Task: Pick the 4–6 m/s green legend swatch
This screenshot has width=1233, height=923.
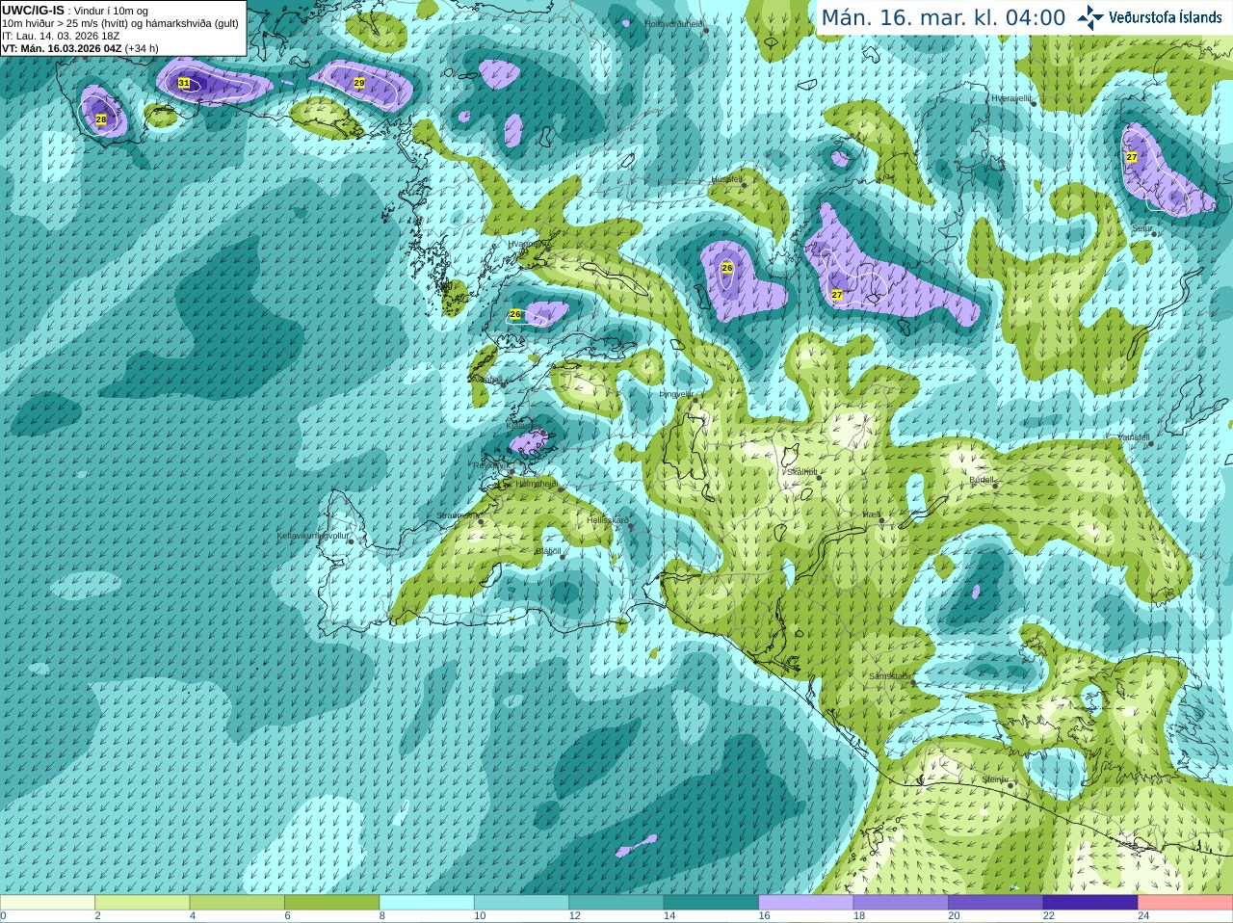Action: point(237,903)
